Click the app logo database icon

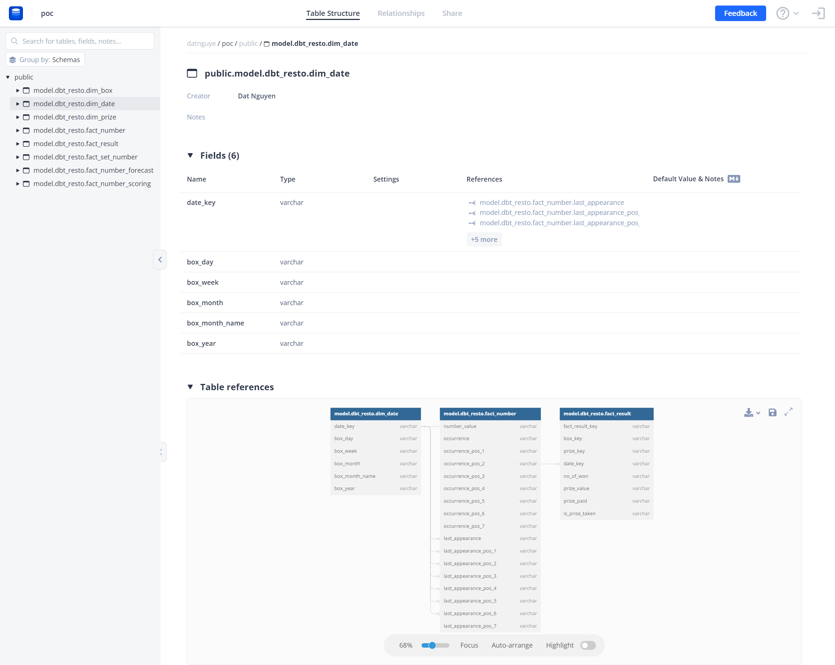click(x=16, y=13)
